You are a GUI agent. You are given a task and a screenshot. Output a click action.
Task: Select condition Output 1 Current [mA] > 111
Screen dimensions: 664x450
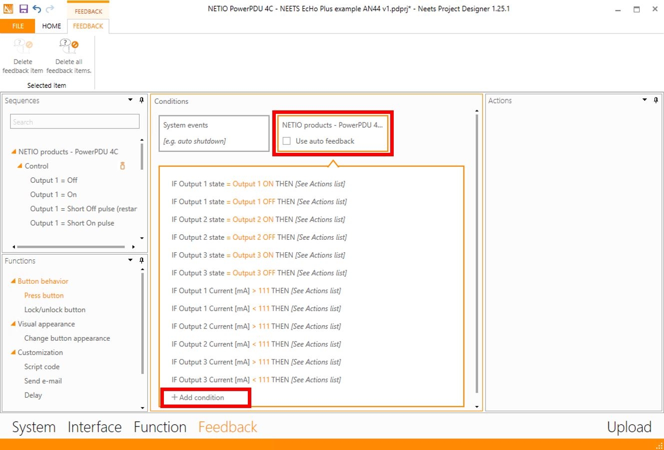pos(256,291)
